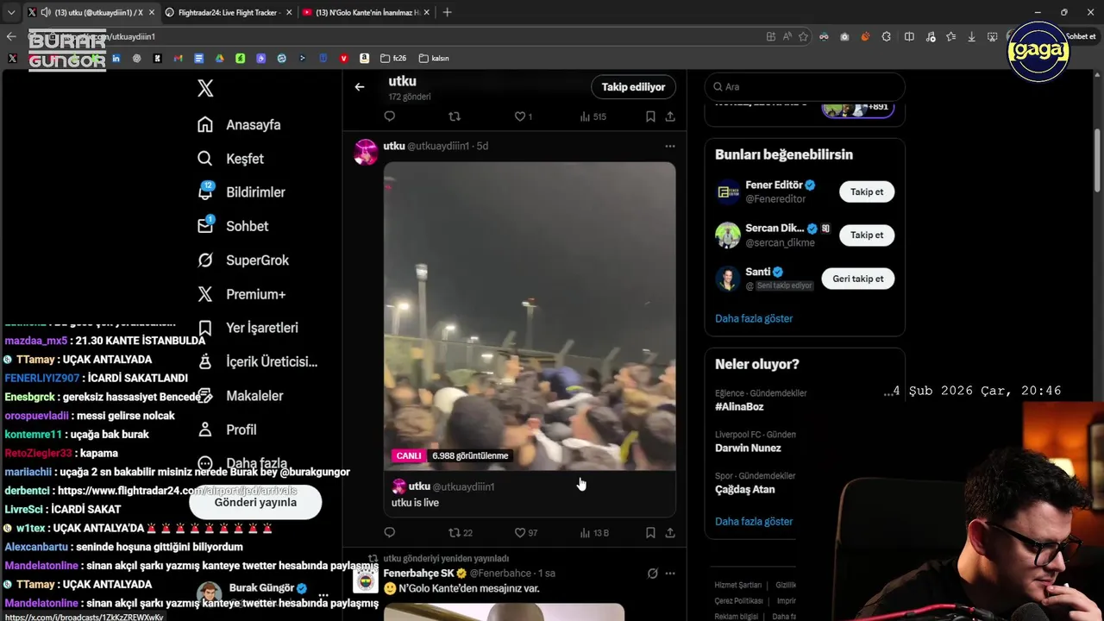Open Yer İşaretleri bookmarks
The height and width of the screenshot is (621, 1104).
click(x=248, y=328)
